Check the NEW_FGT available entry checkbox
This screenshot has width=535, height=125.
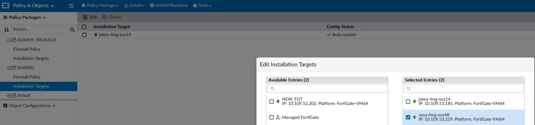(272, 102)
